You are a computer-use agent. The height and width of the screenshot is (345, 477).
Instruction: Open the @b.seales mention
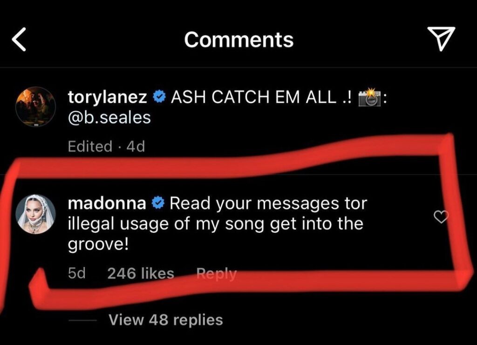click(x=109, y=118)
